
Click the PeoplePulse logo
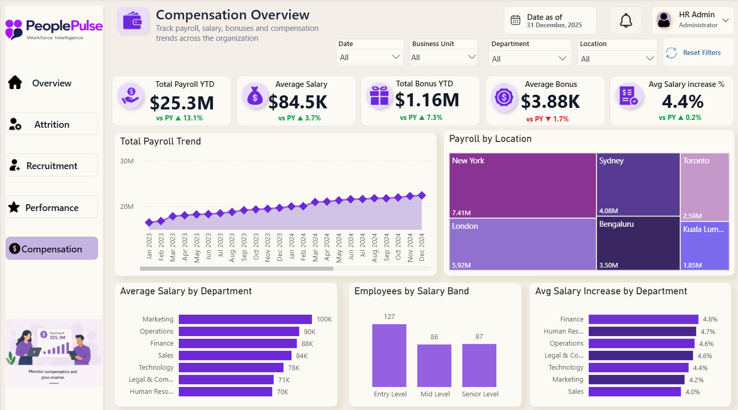(54, 29)
